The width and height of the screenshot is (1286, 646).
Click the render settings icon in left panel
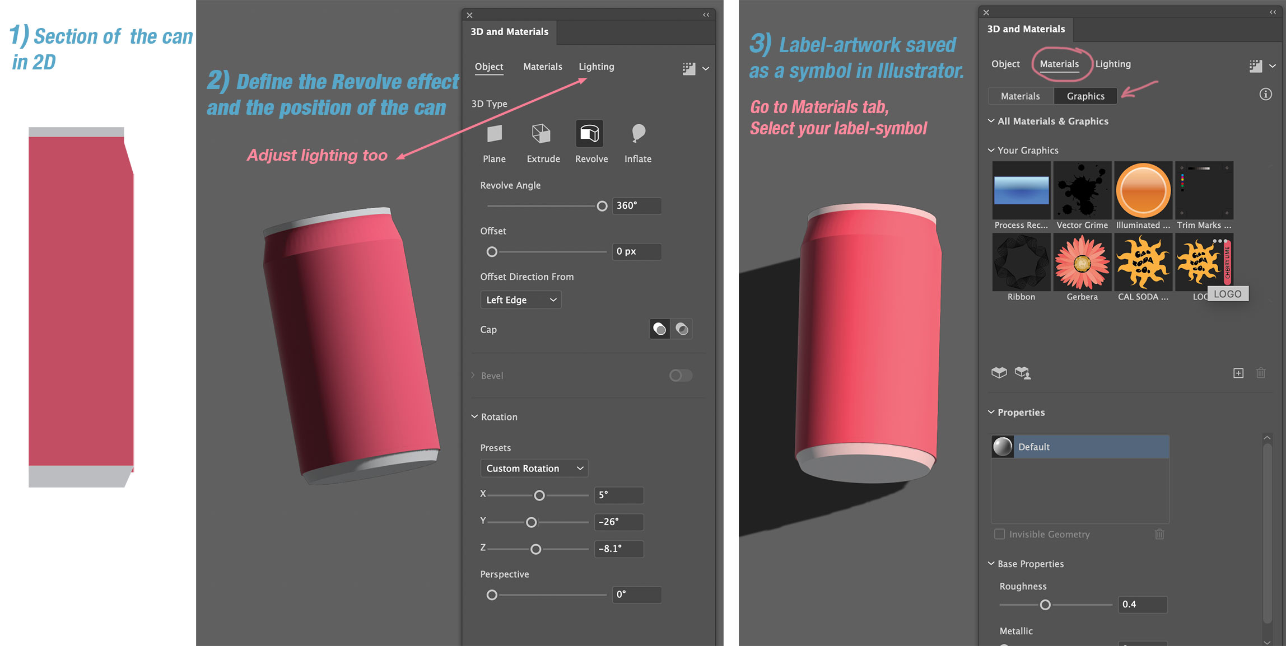(689, 69)
